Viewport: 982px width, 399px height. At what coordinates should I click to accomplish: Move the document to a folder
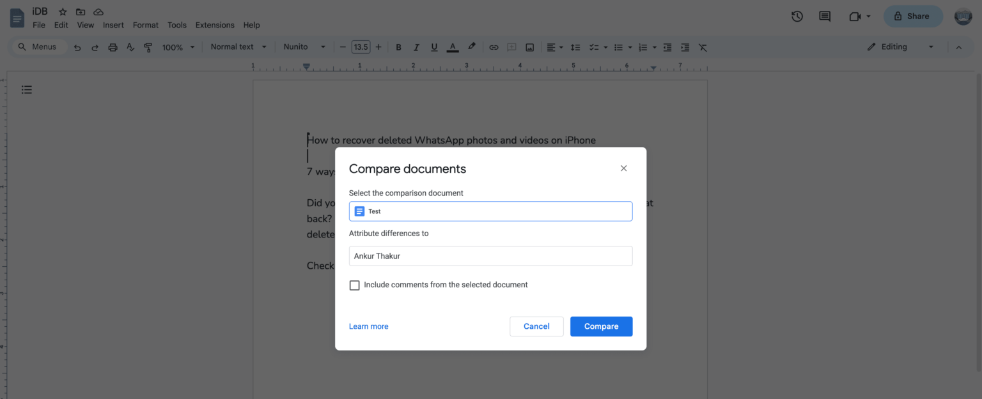pos(81,11)
